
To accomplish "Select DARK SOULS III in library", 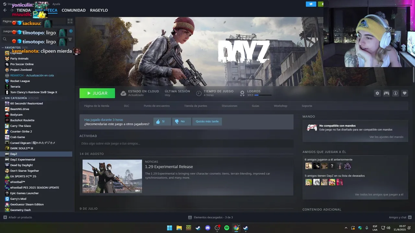I will tap(21, 148).
